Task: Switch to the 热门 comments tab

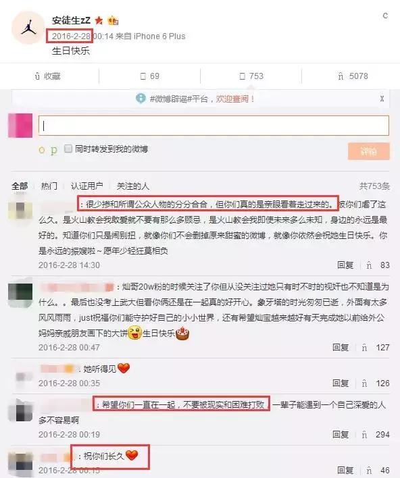Action: 49,186
